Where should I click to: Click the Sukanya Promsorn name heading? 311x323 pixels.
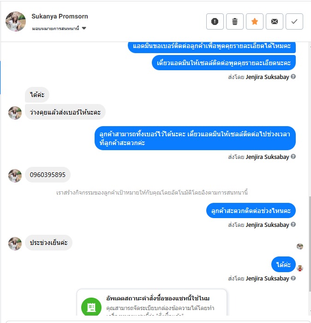[60, 16]
